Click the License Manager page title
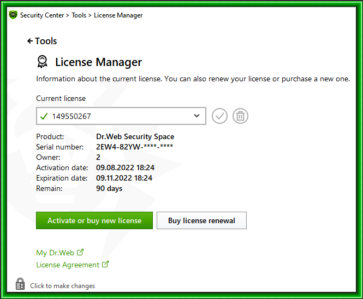 tap(98, 62)
